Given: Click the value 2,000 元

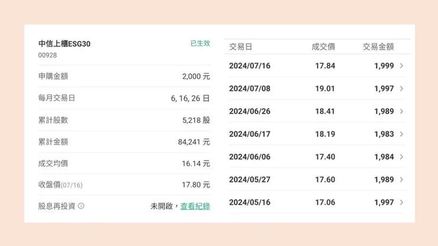Looking at the screenshot, I should coord(196,76).
